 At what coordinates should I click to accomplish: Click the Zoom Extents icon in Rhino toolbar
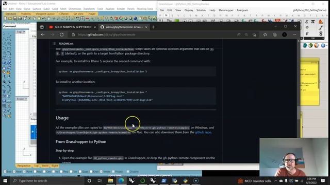point(68,18)
